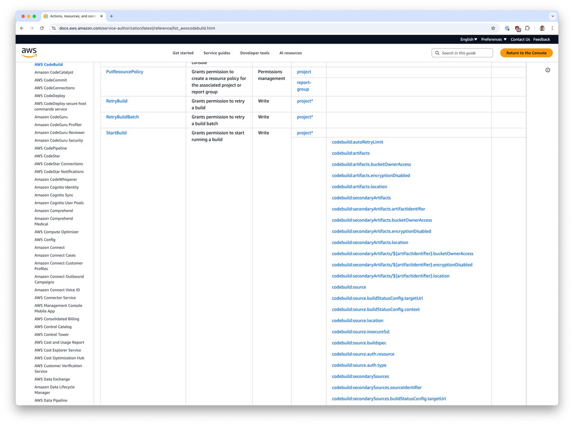Open the Get started menu
Screen dimensions: 574x426
[x=183, y=53]
